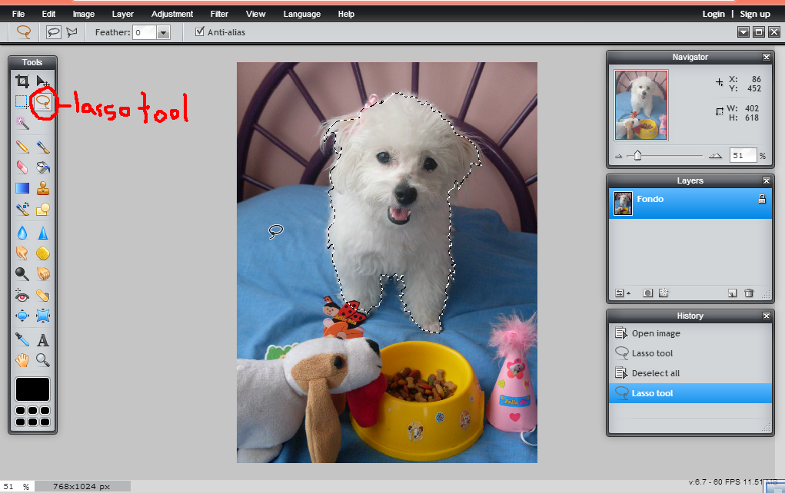This screenshot has width=785, height=493.
Task: Revert to Deselect all history state
Action: coord(690,373)
